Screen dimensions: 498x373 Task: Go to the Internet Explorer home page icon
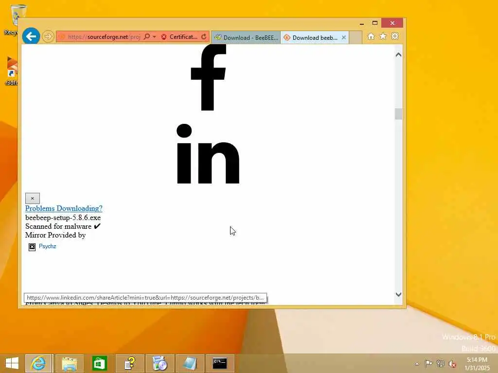[371, 36]
